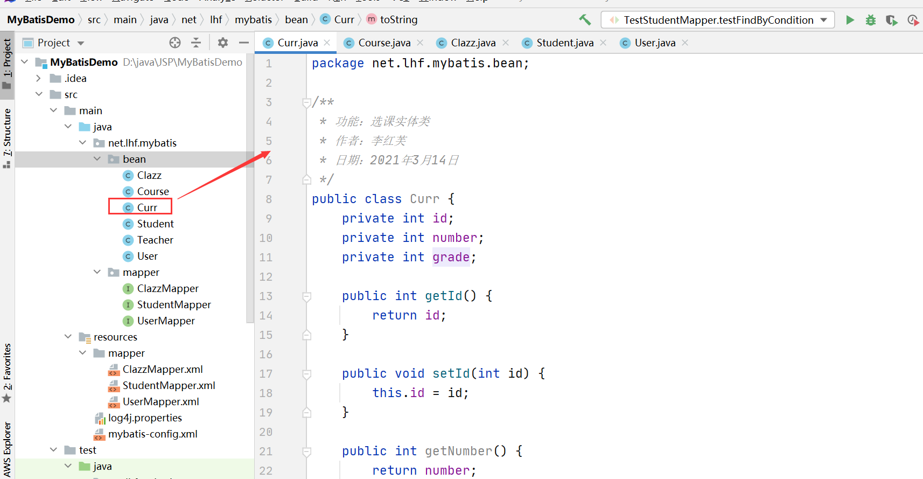Close the Student.java tab
The height and width of the screenshot is (479, 923).
click(603, 43)
